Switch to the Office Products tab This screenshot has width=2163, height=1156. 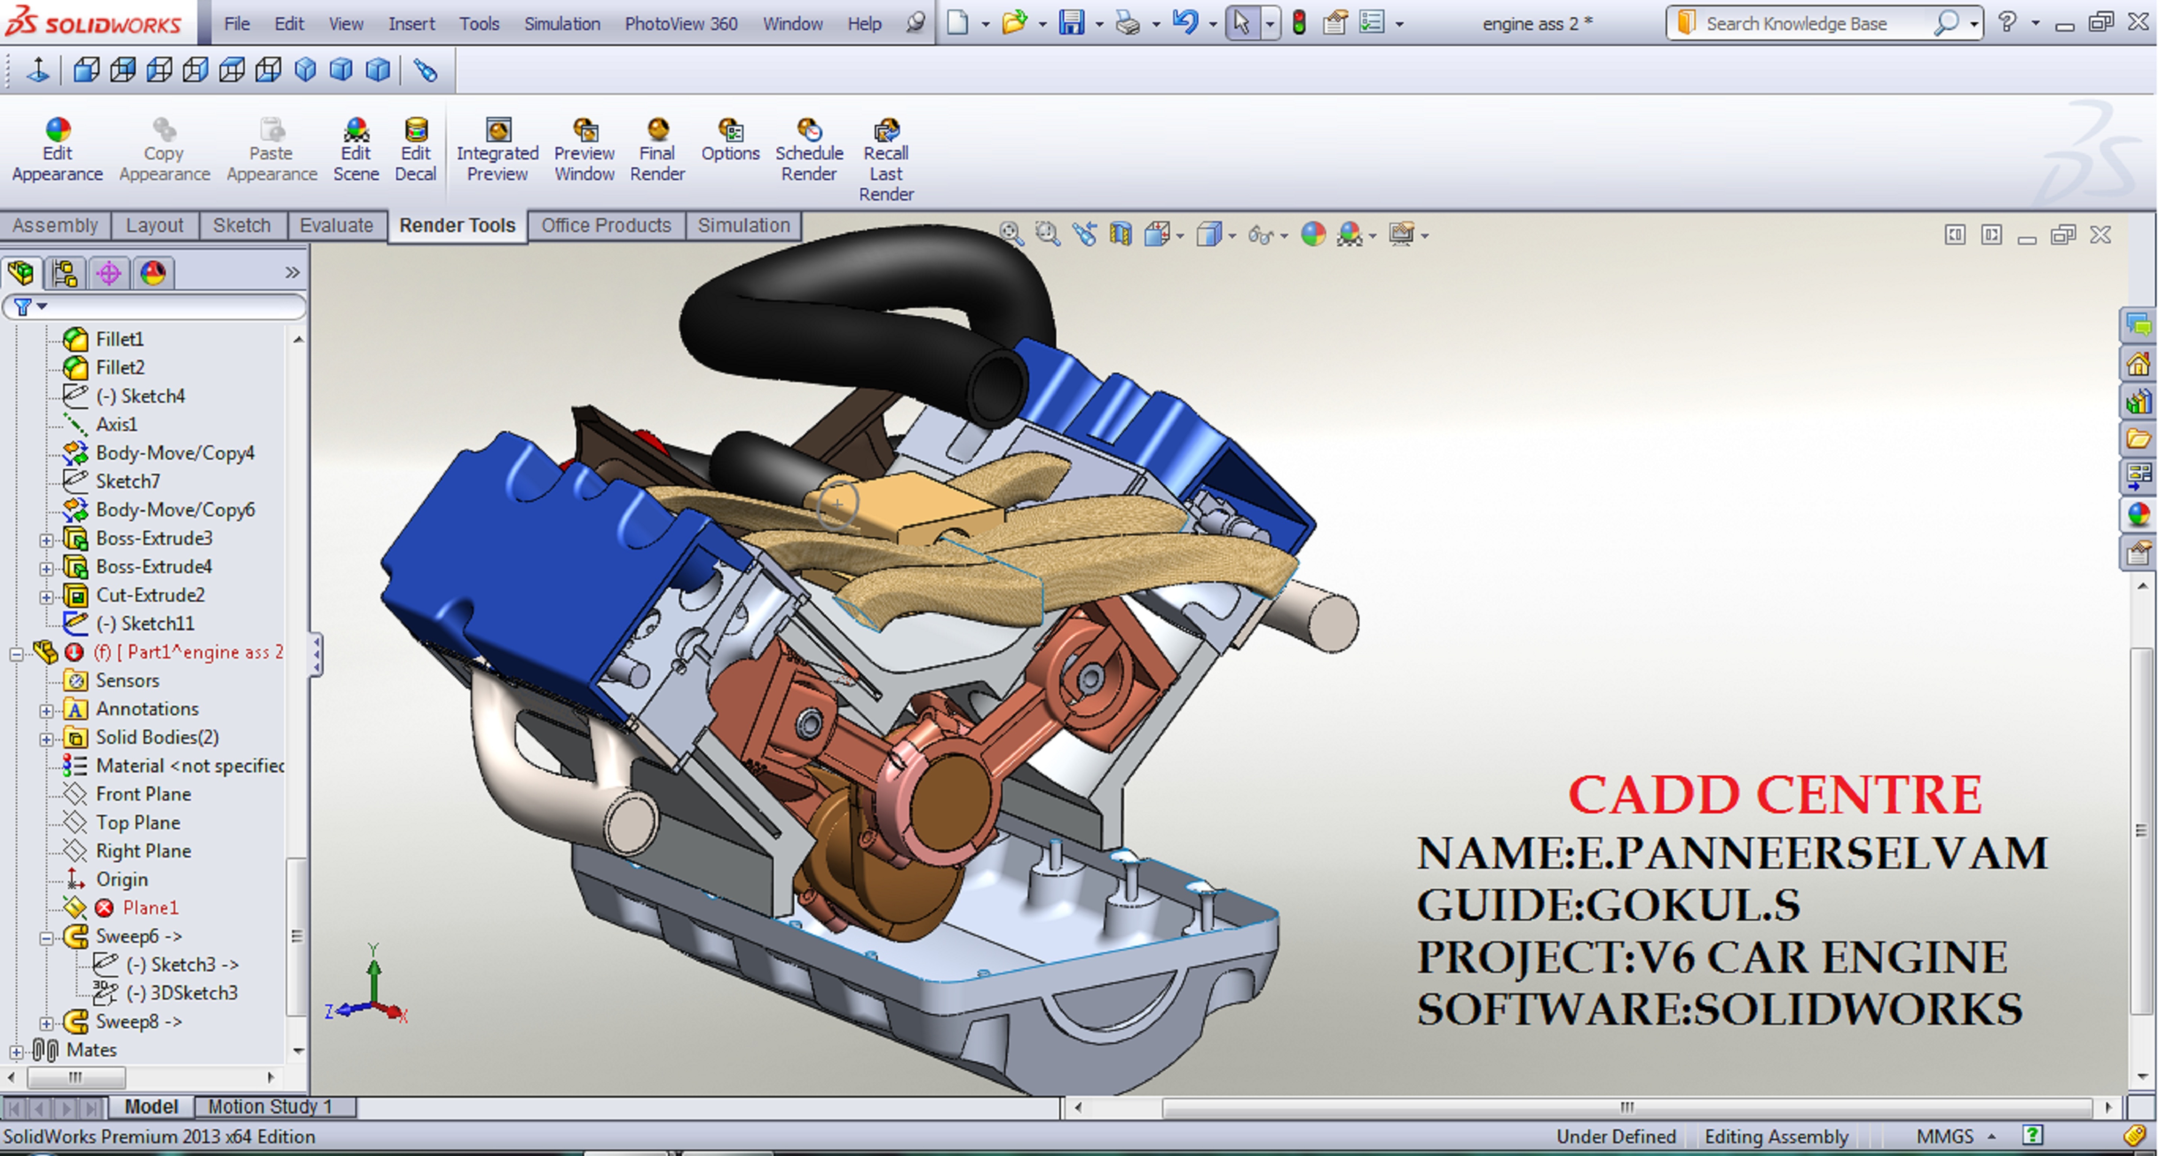[x=606, y=225]
